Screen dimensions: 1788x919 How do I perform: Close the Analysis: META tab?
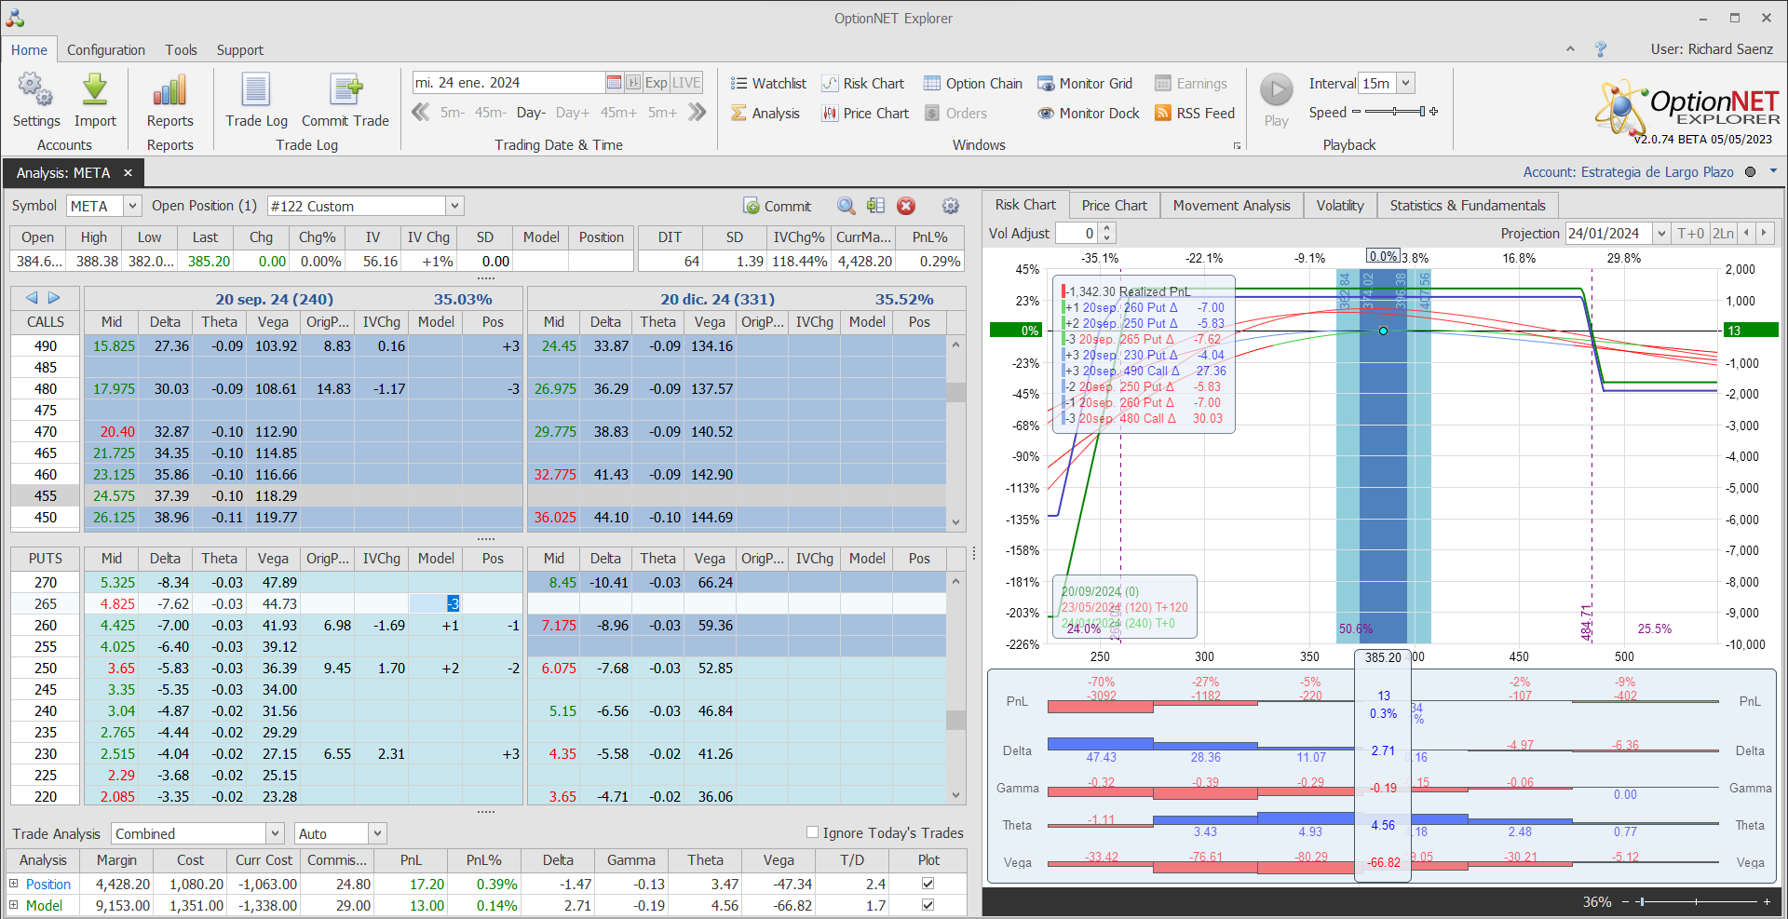point(128,173)
